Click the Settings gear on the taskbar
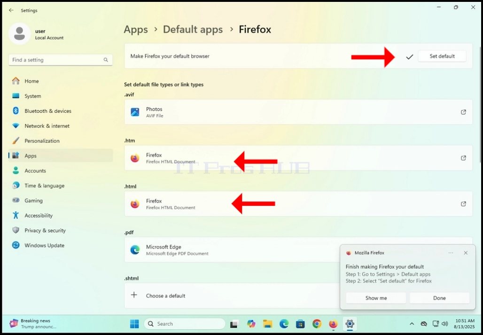Screen dimensions: 483x335 coord(349,324)
